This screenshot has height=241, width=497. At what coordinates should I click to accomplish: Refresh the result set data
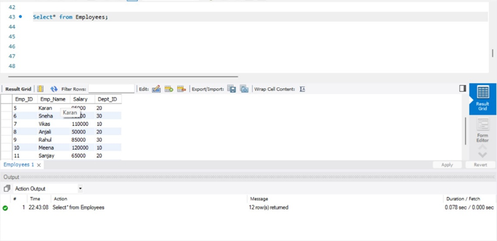point(54,89)
